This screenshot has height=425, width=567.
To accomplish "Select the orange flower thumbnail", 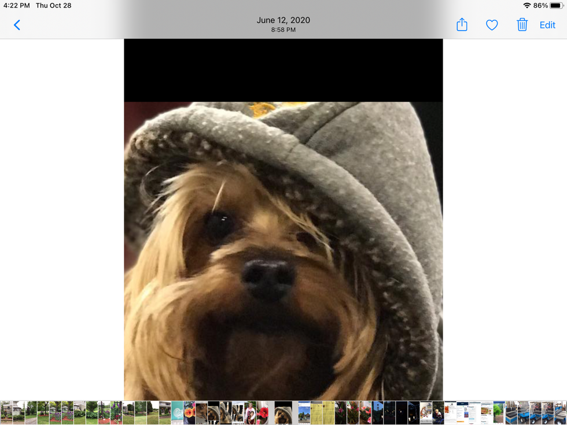I will click(x=190, y=413).
